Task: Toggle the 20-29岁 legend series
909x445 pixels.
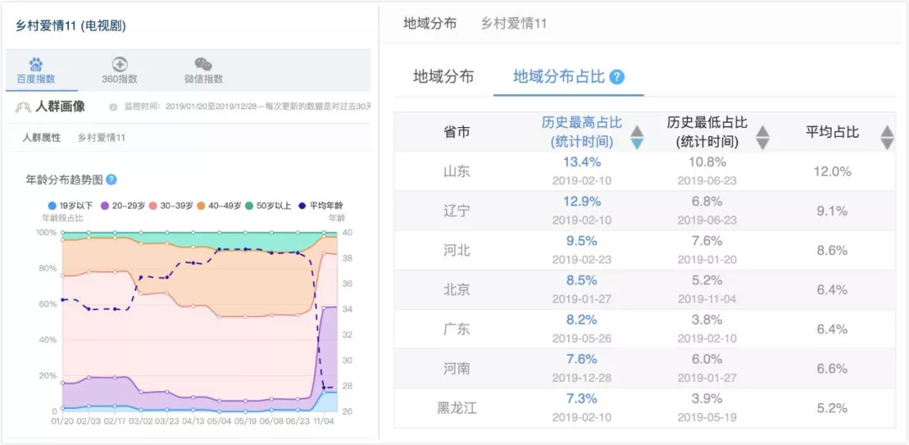Action: 122,205
